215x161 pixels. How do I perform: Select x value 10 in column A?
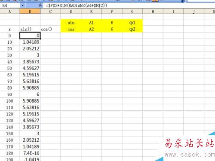[10, 42]
